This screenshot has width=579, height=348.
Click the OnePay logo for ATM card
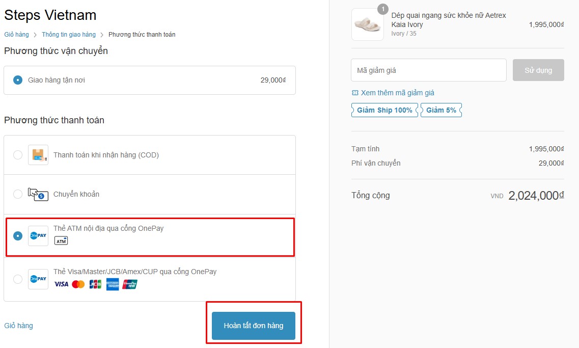[38, 236]
